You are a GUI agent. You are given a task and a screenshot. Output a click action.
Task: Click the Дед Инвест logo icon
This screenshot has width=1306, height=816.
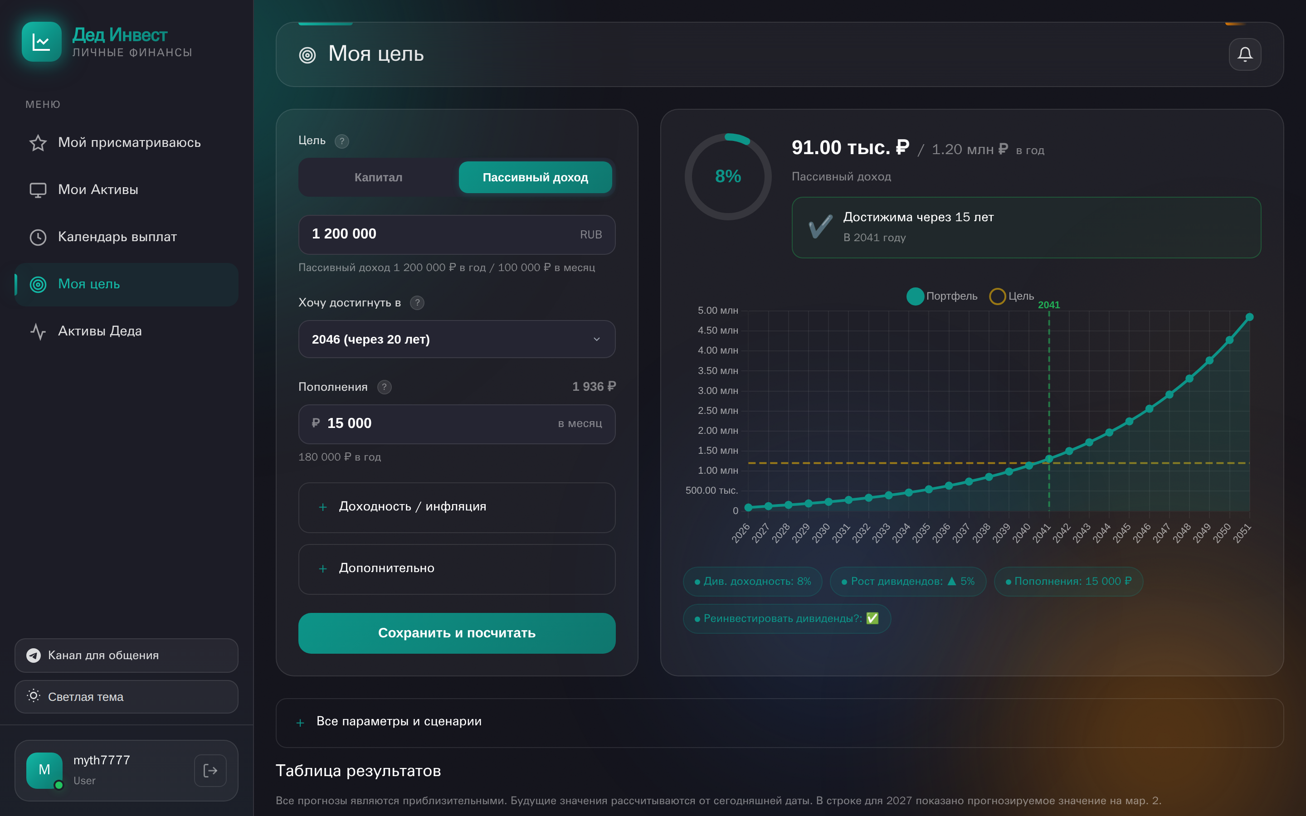click(42, 42)
